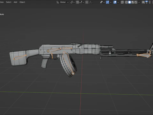The image size is (153, 115).
Task: Switch to material preview shading
Action: coord(133,2)
